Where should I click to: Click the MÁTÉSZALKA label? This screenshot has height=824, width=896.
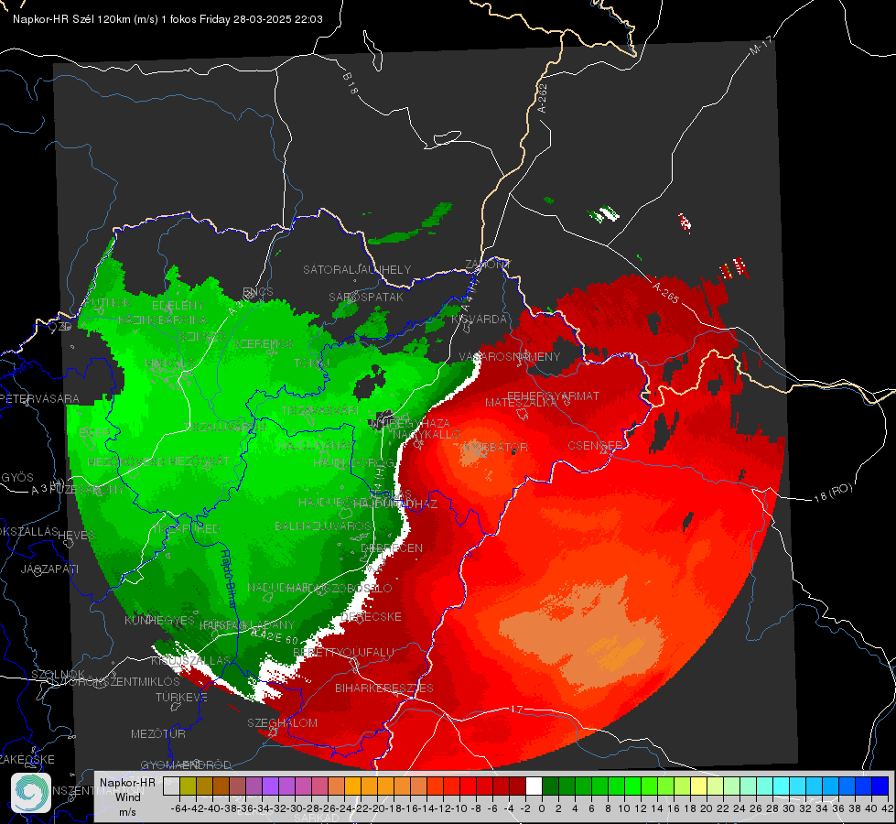pos(521,403)
